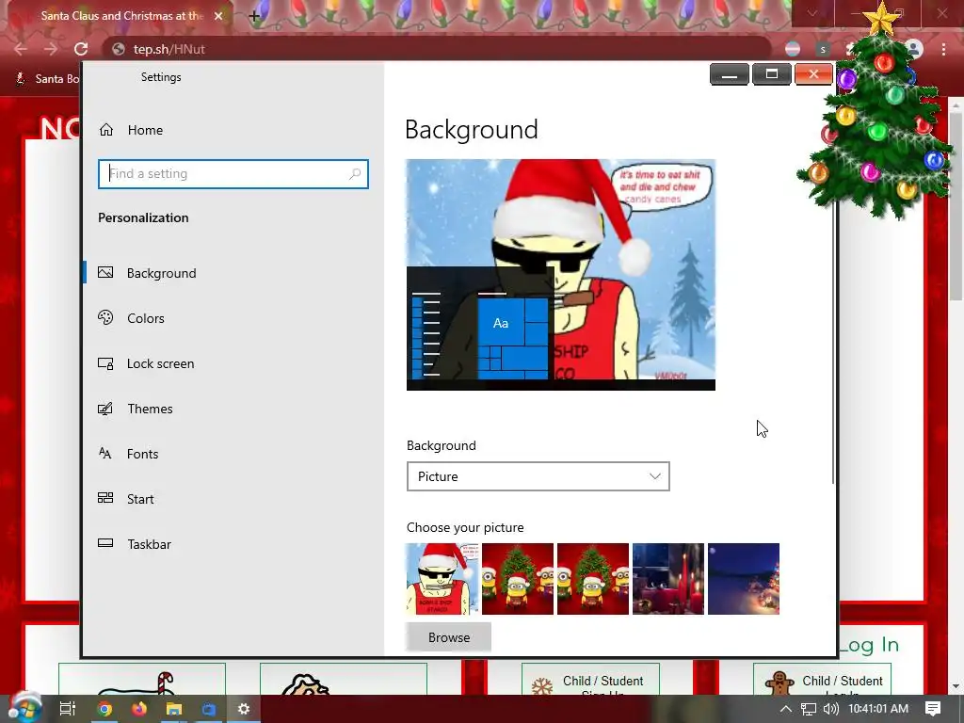
Task: Open the Santa bookmark in bookmarks bar
Action: (x=48, y=79)
